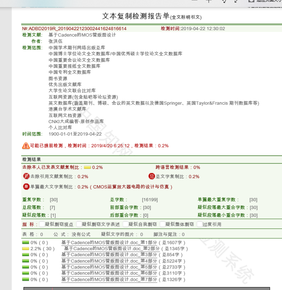This screenshot has width=282, height=290.
Task: Open the 第5部分 document link
Action: pos(109,267)
